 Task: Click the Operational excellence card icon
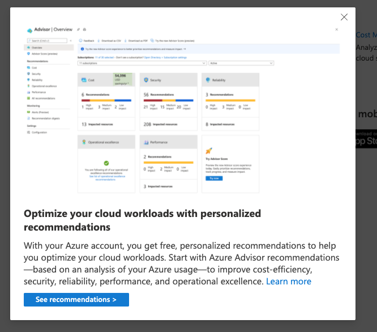84,142
